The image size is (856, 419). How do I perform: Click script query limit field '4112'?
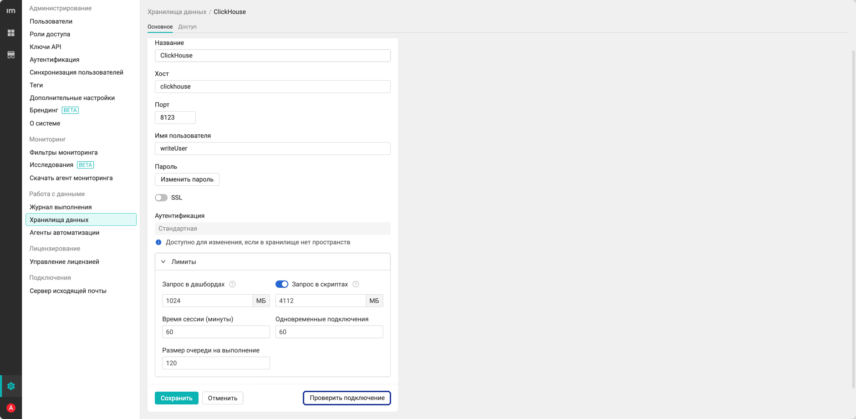click(x=321, y=301)
